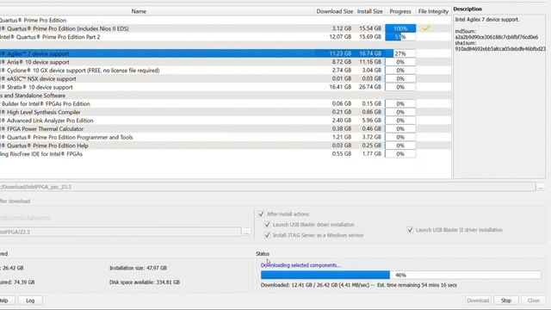Click the download directory path field
551x310 pixels.
[268, 187]
